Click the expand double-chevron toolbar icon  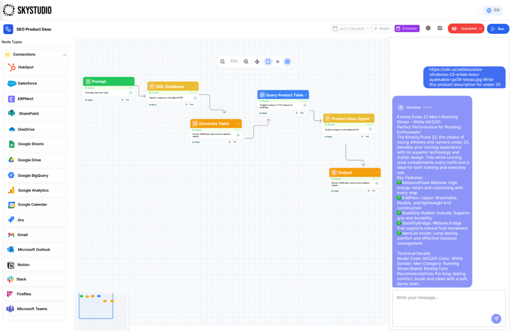[x=277, y=62]
